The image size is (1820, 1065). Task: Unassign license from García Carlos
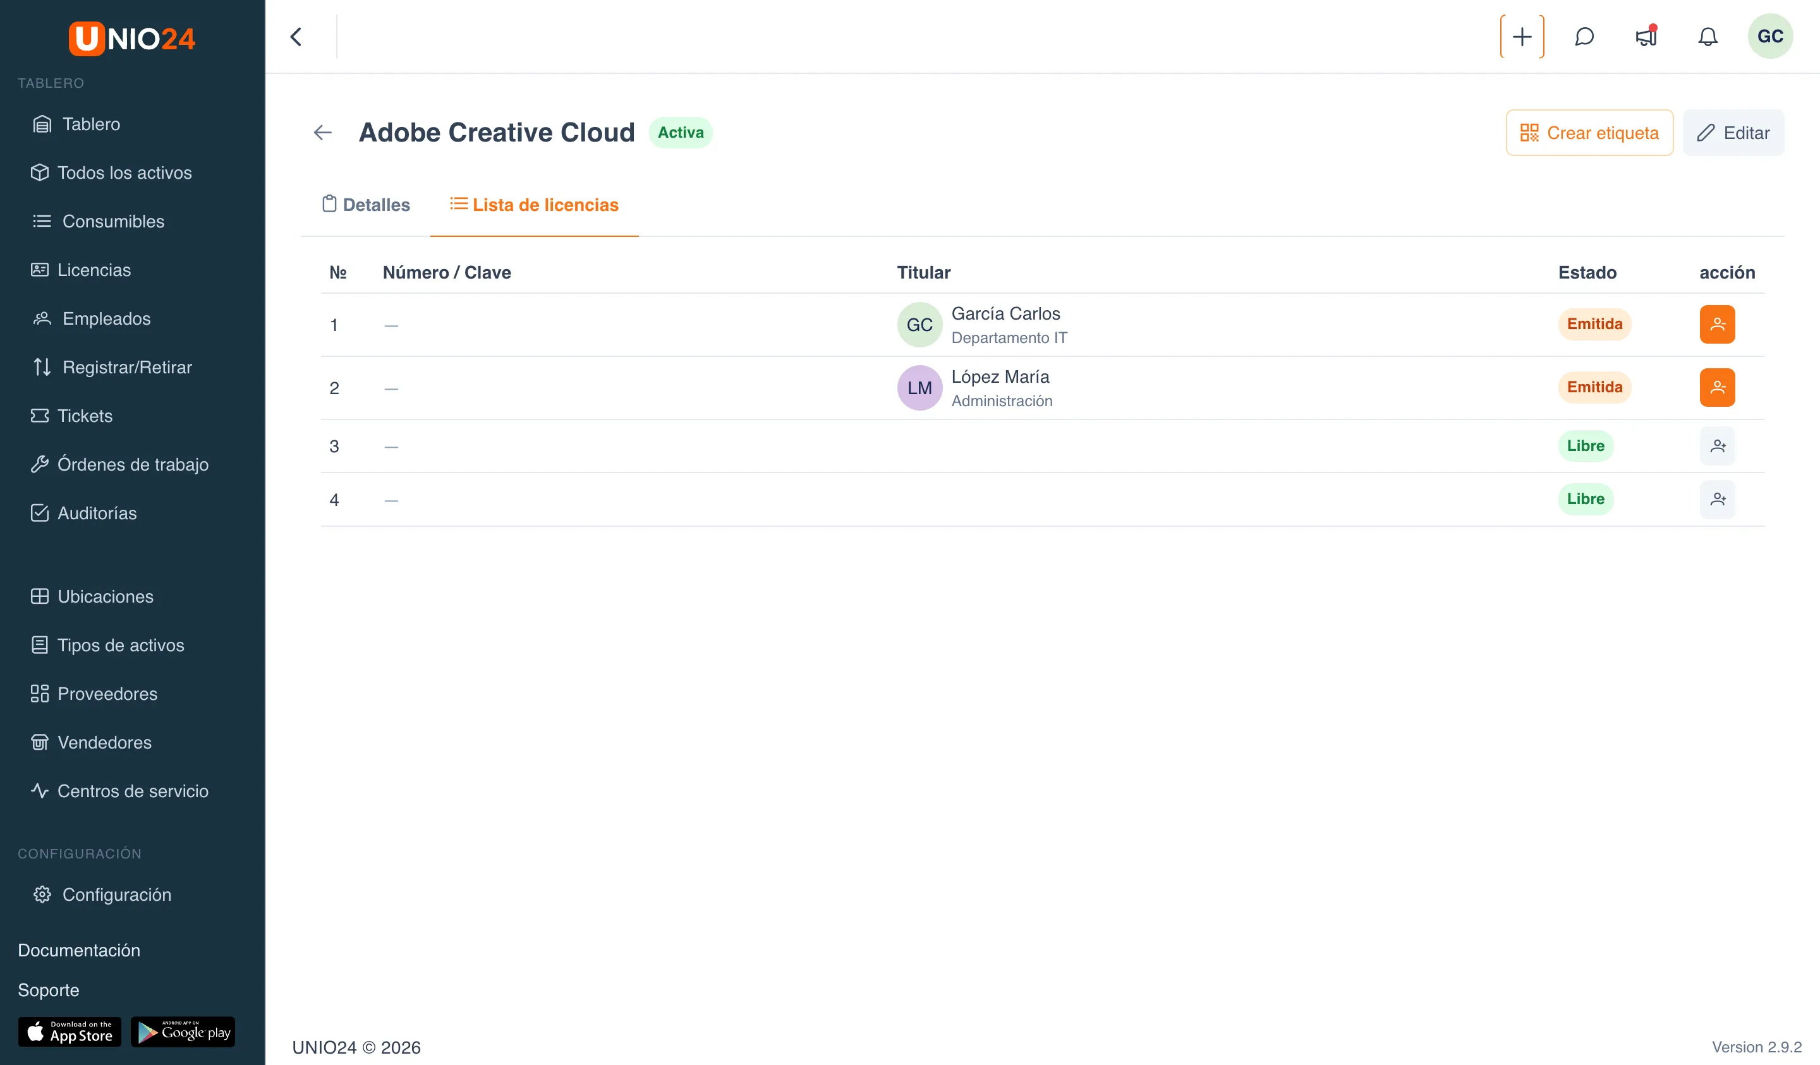click(1717, 324)
